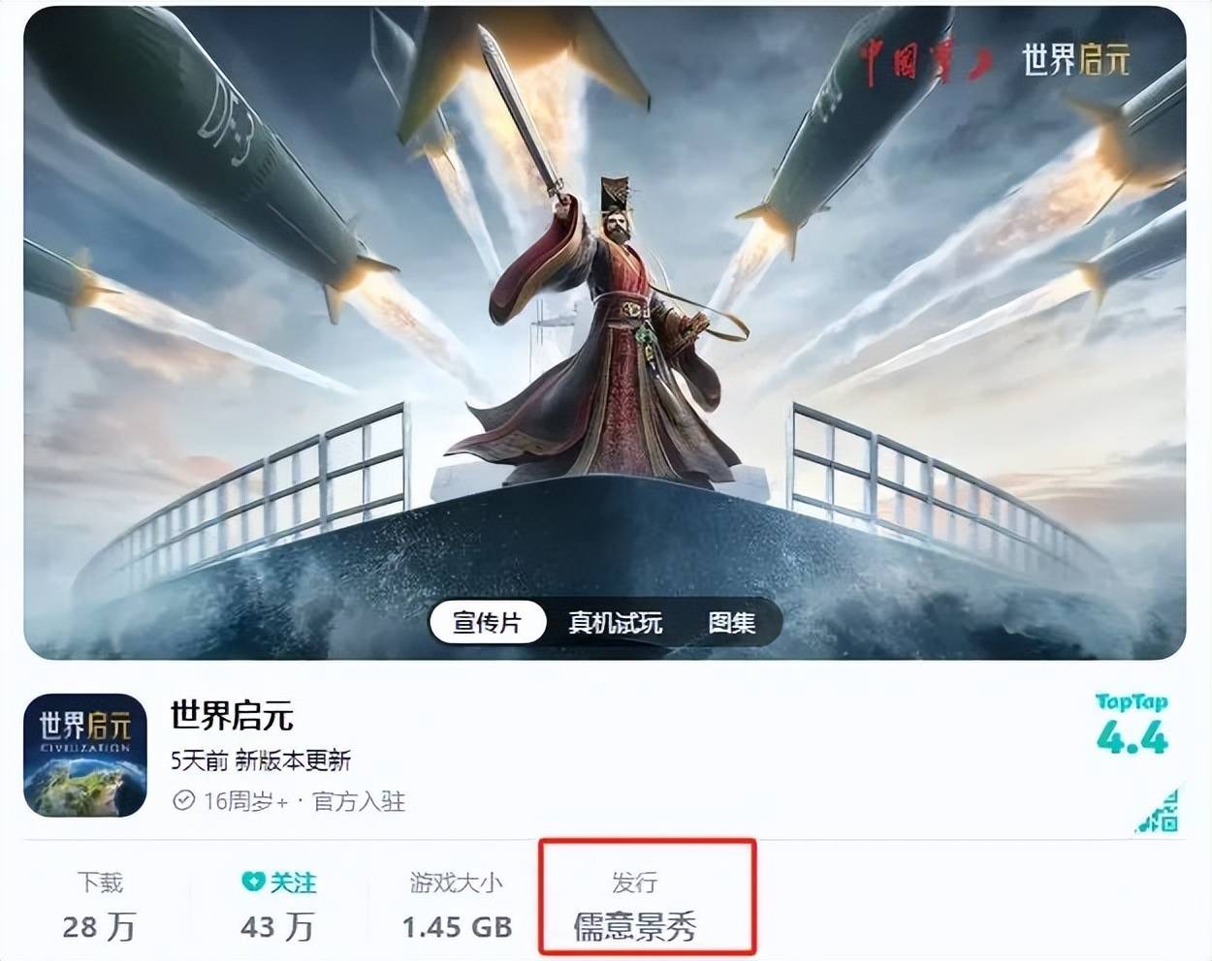Switch to 真机试玩 tab
The width and height of the screenshot is (1212, 961).
click(x=616, y=622)
